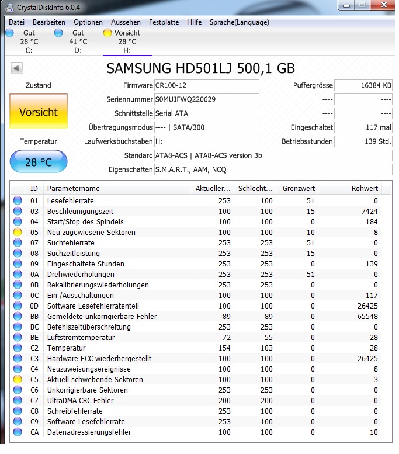Image resolution: width=399 pixels, height=454 pixels.
Task: Click status icon for Schreibfehlerrate row
Action: [18, 411]
